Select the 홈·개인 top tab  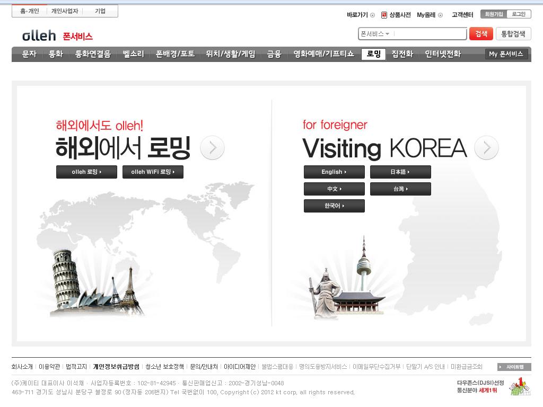[30, 11]
